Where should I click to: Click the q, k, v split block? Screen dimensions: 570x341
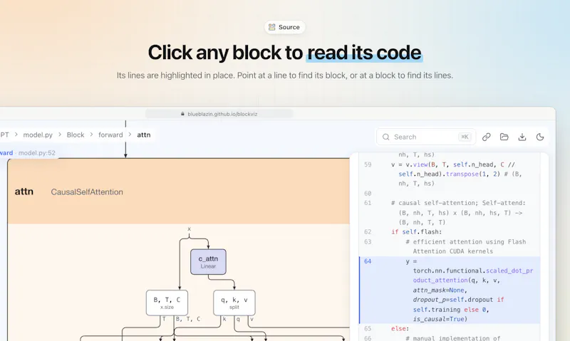(234, 303)
